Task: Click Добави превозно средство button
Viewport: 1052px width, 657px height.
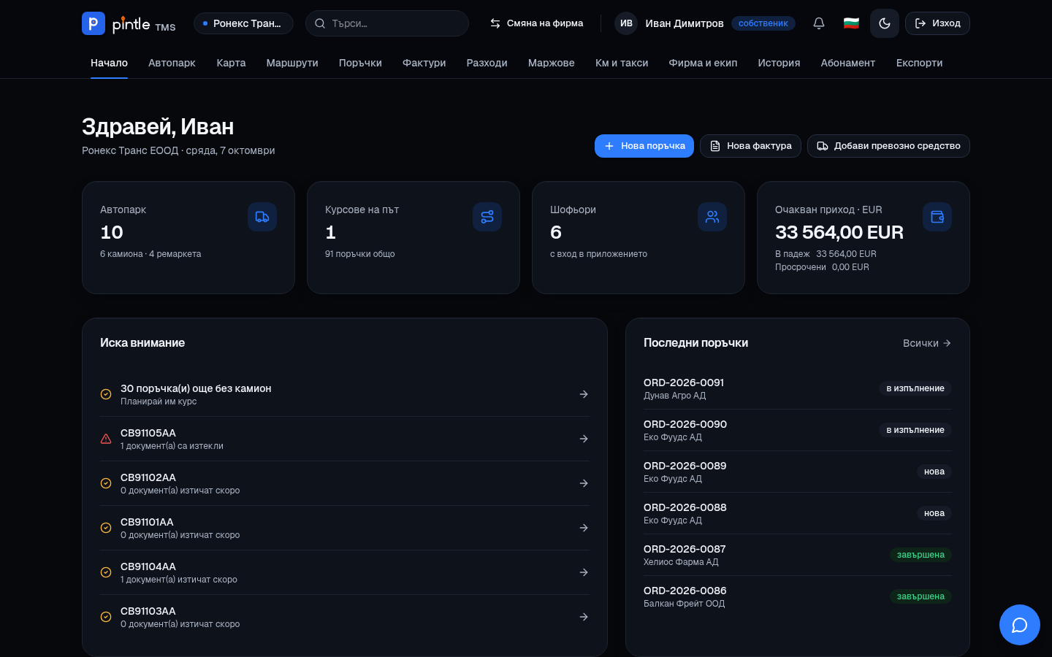Action: coord(888,146)
